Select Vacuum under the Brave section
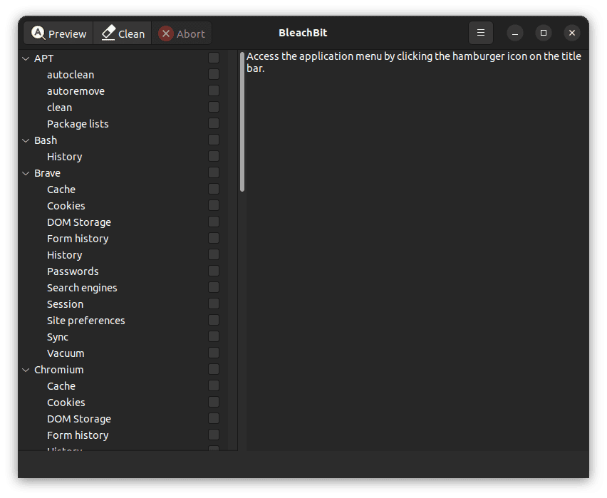Viewport: 607px width, 498px height. tap(65, 353)
